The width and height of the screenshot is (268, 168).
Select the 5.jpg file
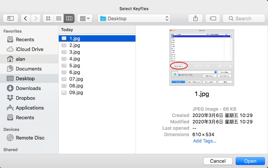[75, 65]
